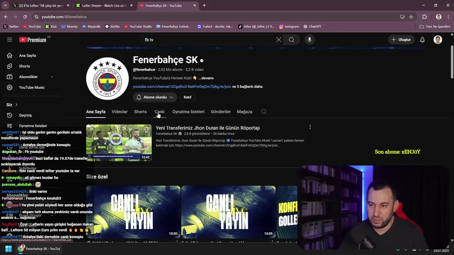
Task: Open the BotRix bookmark
Action: point(112,27)
